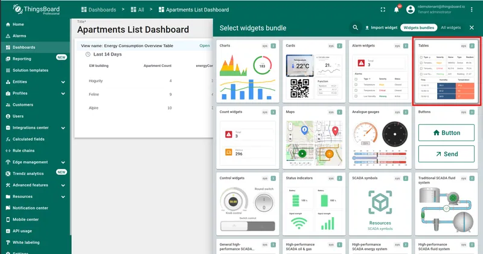Click the info icon on Charts bundle
Viewport: 483px width, 254px height.
(x=273, y=46)
